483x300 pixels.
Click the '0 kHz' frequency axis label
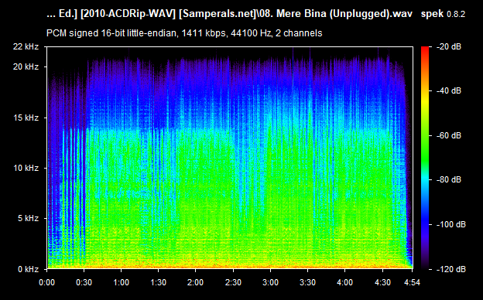click(x=28, y=269)
